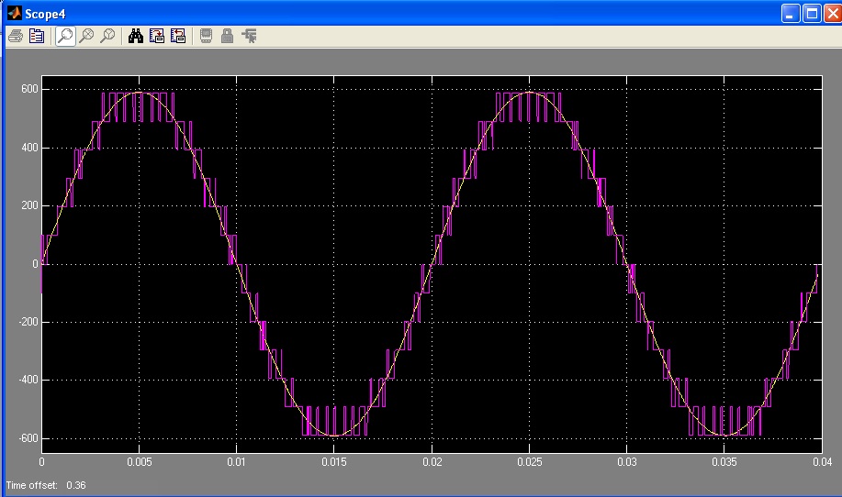This screenshot has width=842, height=497.
Task: Save the current axes settings
Action: tap(157, 36)
